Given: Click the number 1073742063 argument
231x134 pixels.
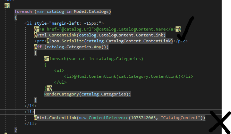Looking at the screenshot, I should tap(143, 118).
